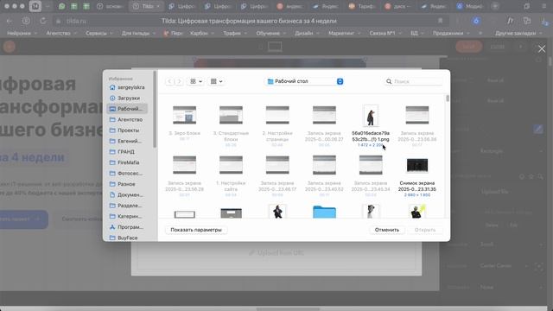This screenshot has height=311, width=553.
Task: Expand Другие закладки bookmarks dropdown
Action: pyautogui.click(x=518, y=33)
